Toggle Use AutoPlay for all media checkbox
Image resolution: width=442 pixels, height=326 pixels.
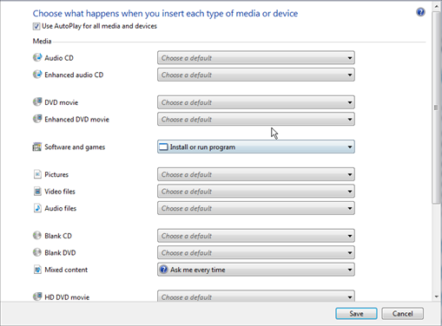[36, 26]
